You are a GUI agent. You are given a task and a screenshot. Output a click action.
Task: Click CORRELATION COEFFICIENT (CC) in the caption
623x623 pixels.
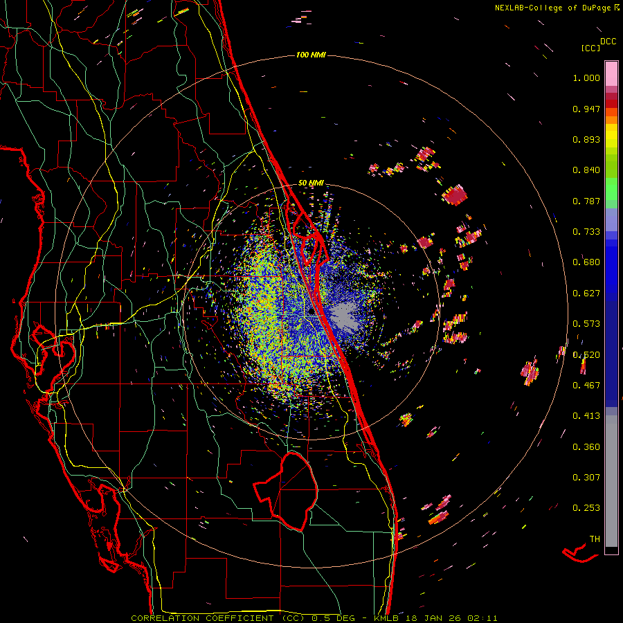(218, 618)
